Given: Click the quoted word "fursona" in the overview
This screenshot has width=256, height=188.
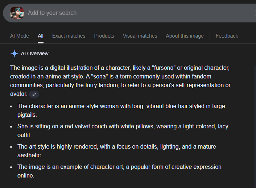Looking at the screenshot, I should click(x=165, y=68).
